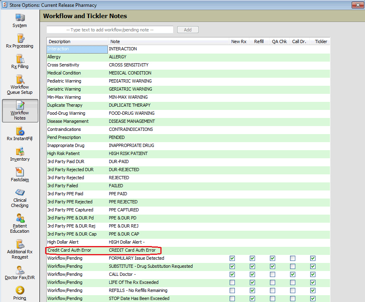Viewport: 365px width, 302px height.
Task: Click the Description column header
Action: tap(77, 41)
